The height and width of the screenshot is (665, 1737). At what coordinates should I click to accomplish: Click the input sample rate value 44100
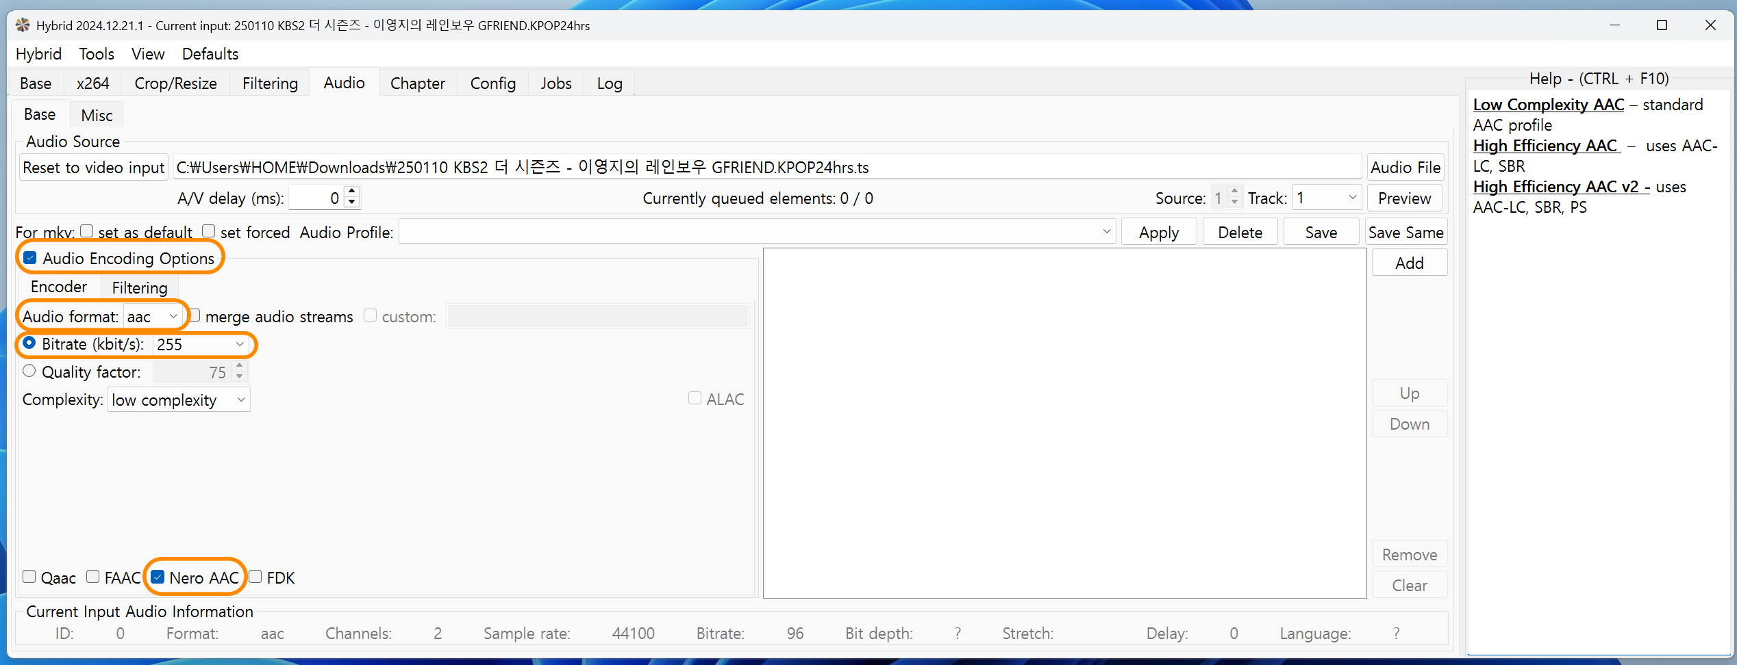[634, 634]
